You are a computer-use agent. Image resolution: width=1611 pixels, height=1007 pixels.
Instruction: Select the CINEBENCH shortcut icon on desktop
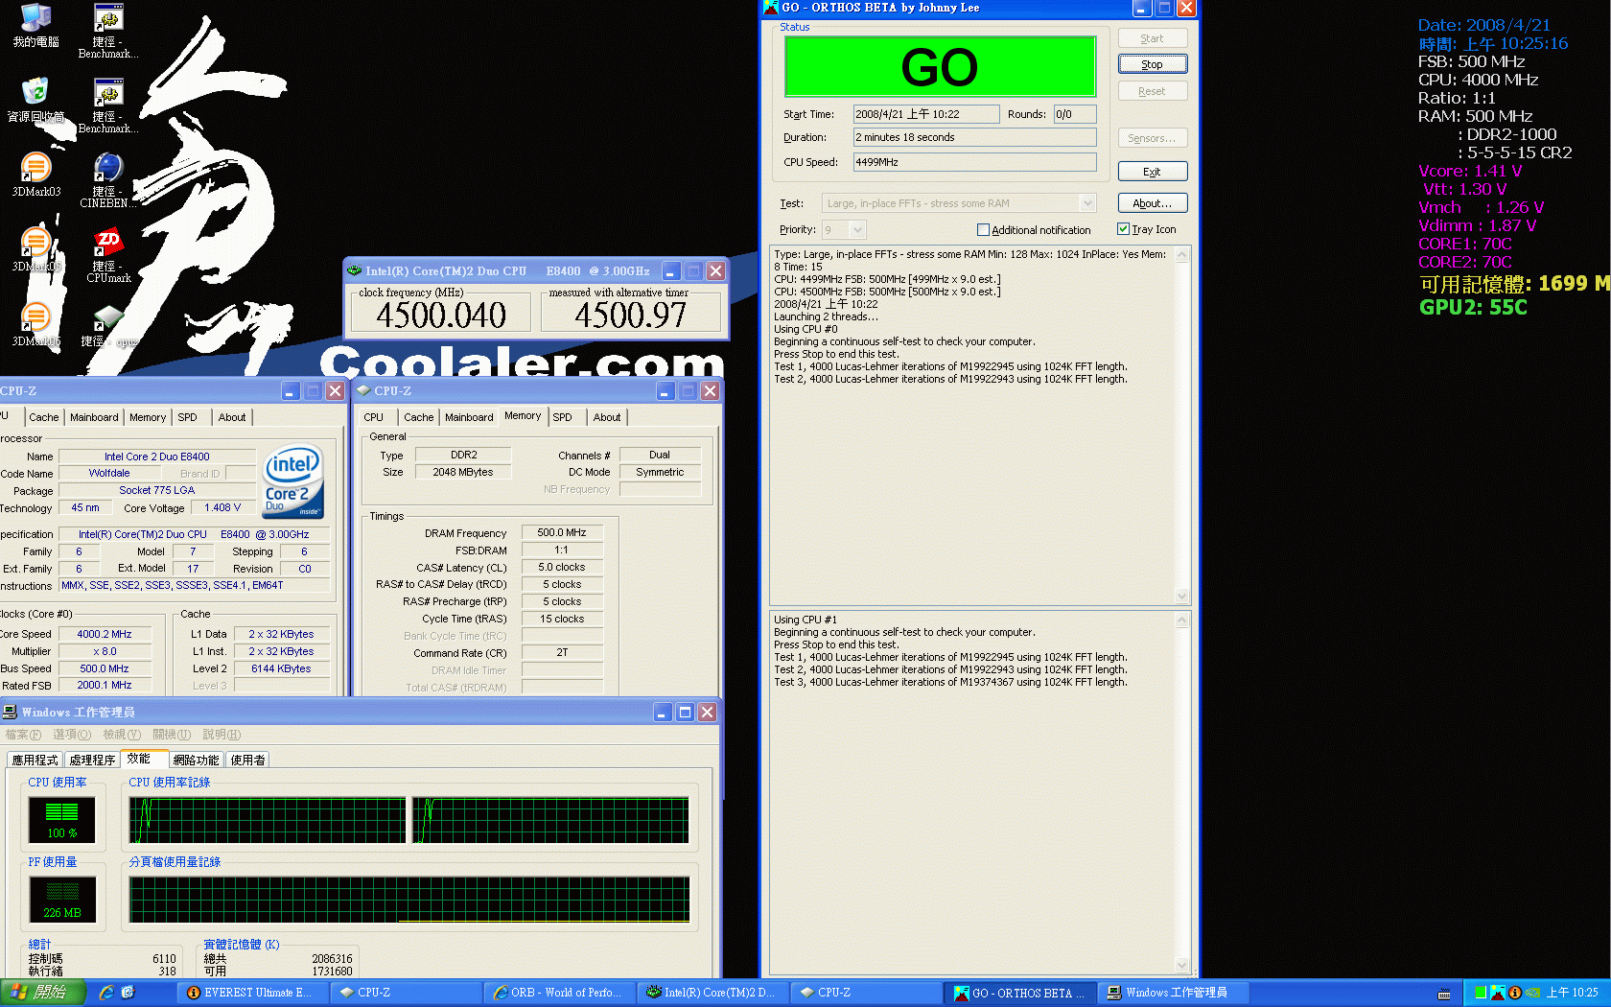pos(108,167)
